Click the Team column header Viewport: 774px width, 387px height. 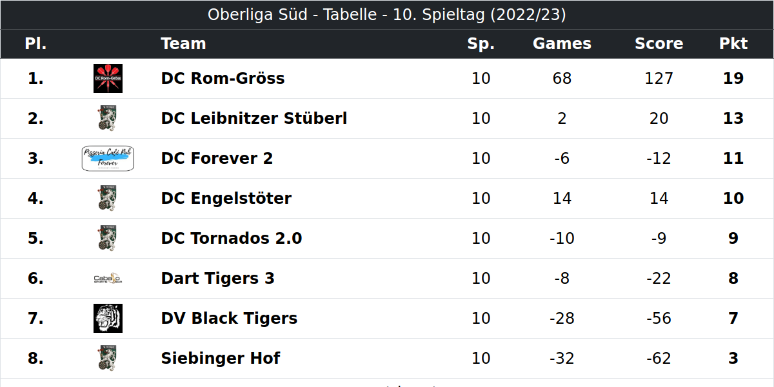[x=183, y=43]
